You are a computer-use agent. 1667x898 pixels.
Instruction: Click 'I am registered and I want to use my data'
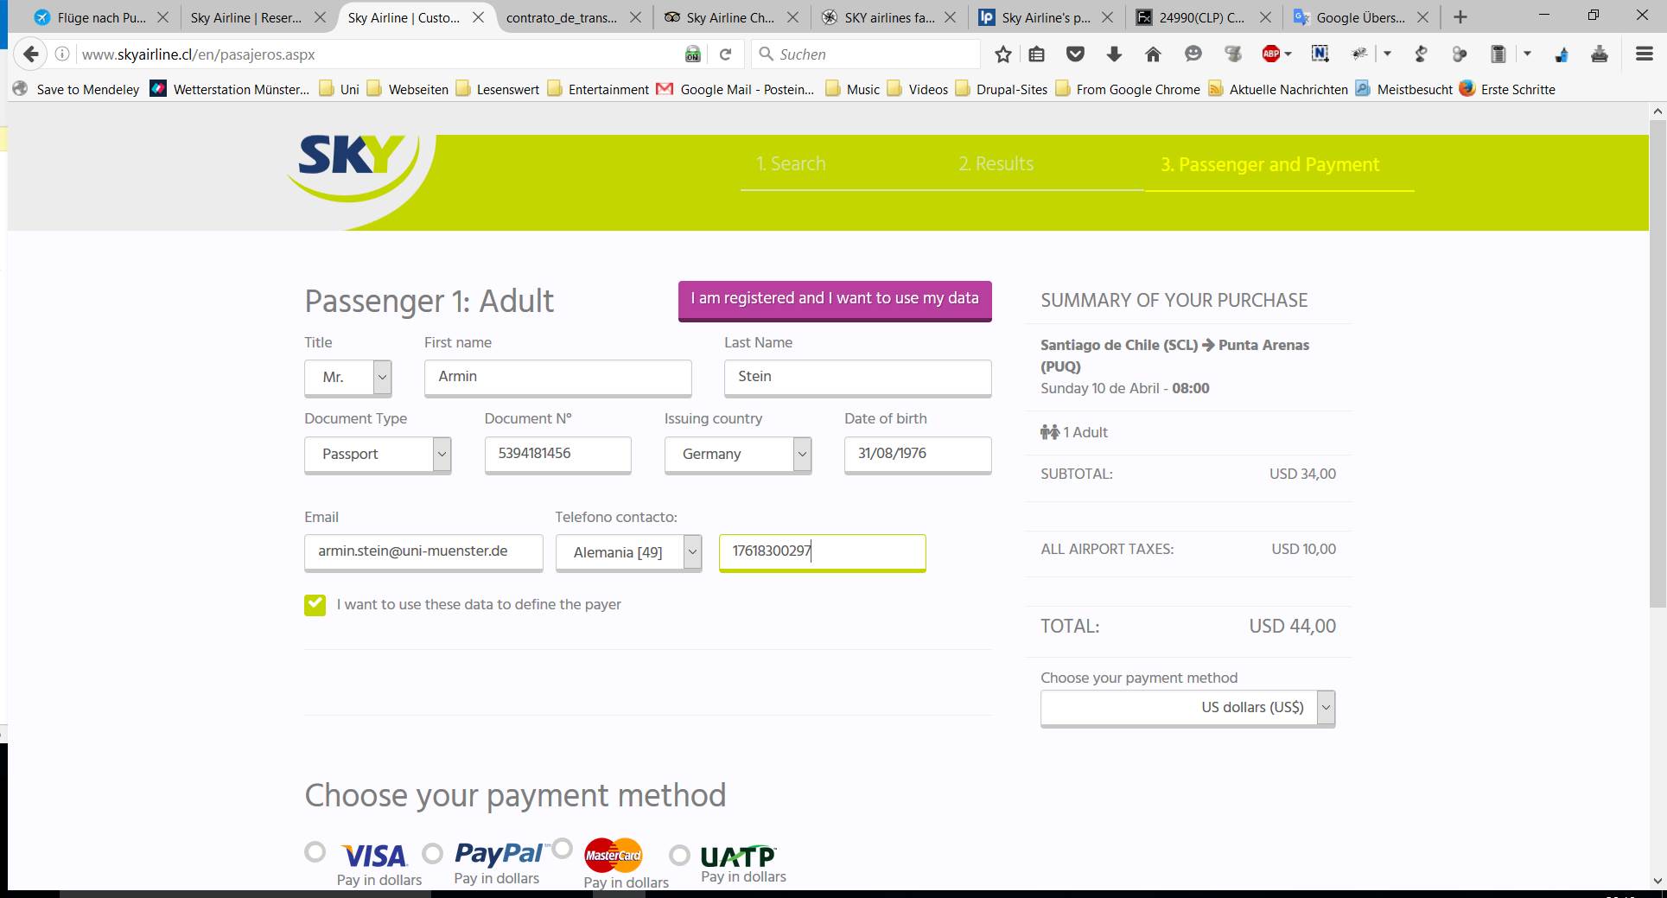(x=835, y=300)
